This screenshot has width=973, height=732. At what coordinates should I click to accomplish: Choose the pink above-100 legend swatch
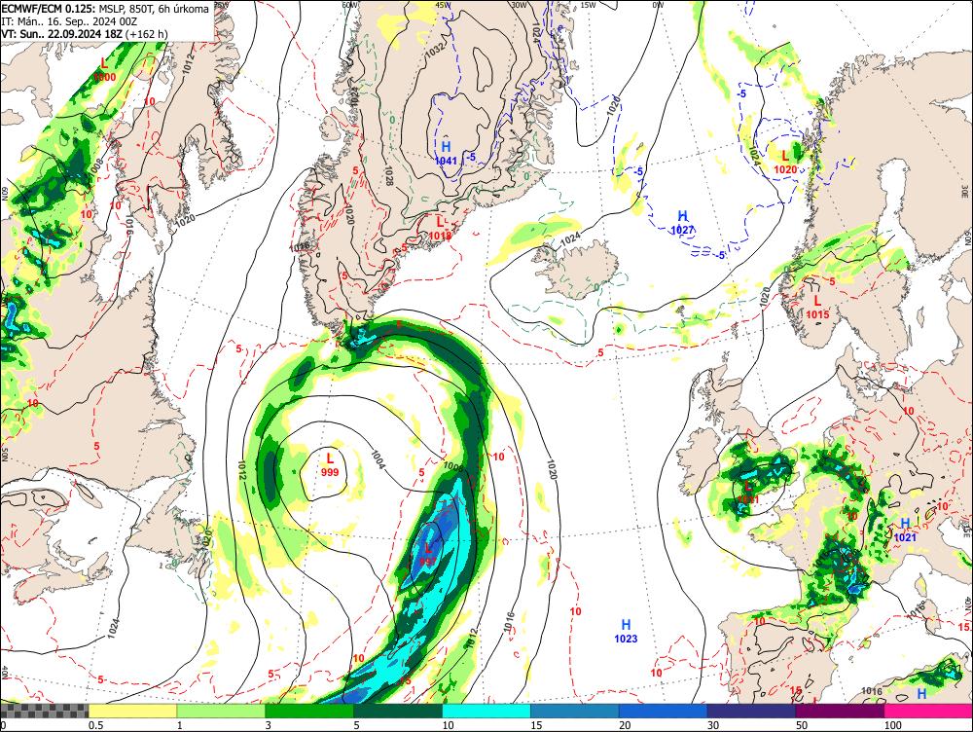pos(928,711)
